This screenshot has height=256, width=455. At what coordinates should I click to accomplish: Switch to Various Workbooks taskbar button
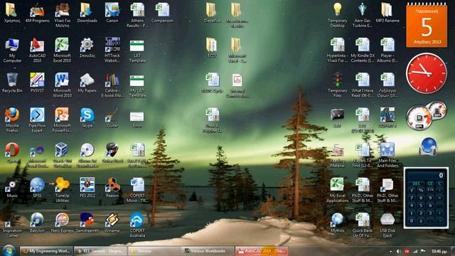coord(208,251)
